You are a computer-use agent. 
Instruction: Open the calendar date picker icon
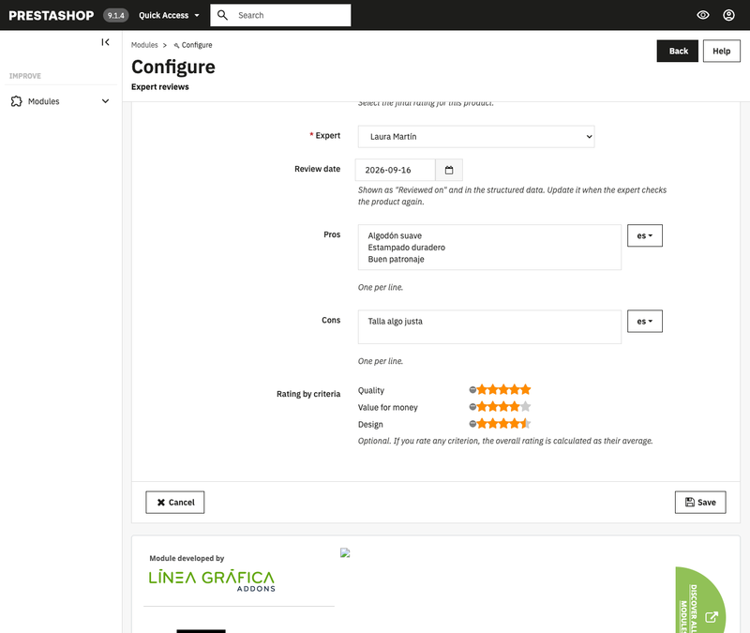449,170
